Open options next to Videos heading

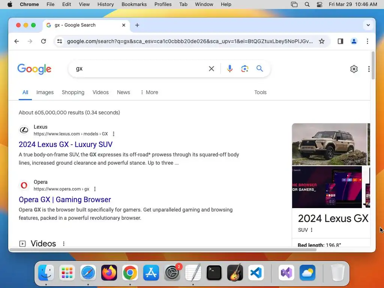point(64,244)
